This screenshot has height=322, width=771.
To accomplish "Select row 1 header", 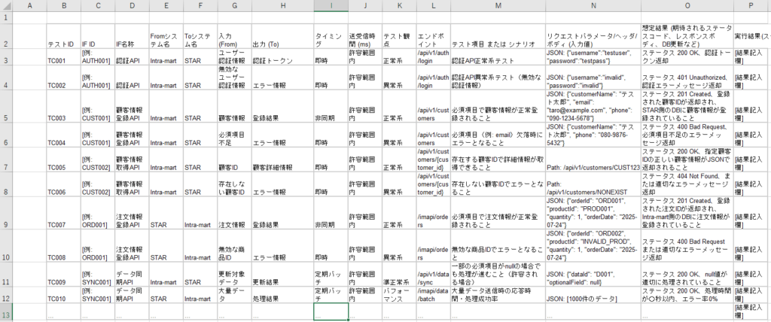I will coord(5,17).
